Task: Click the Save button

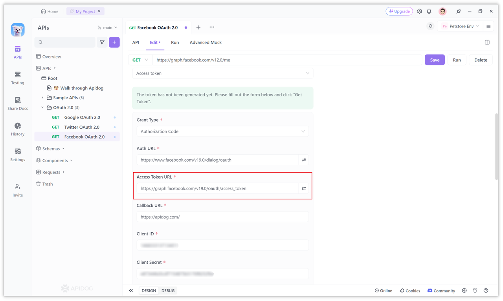Action: 435,60
